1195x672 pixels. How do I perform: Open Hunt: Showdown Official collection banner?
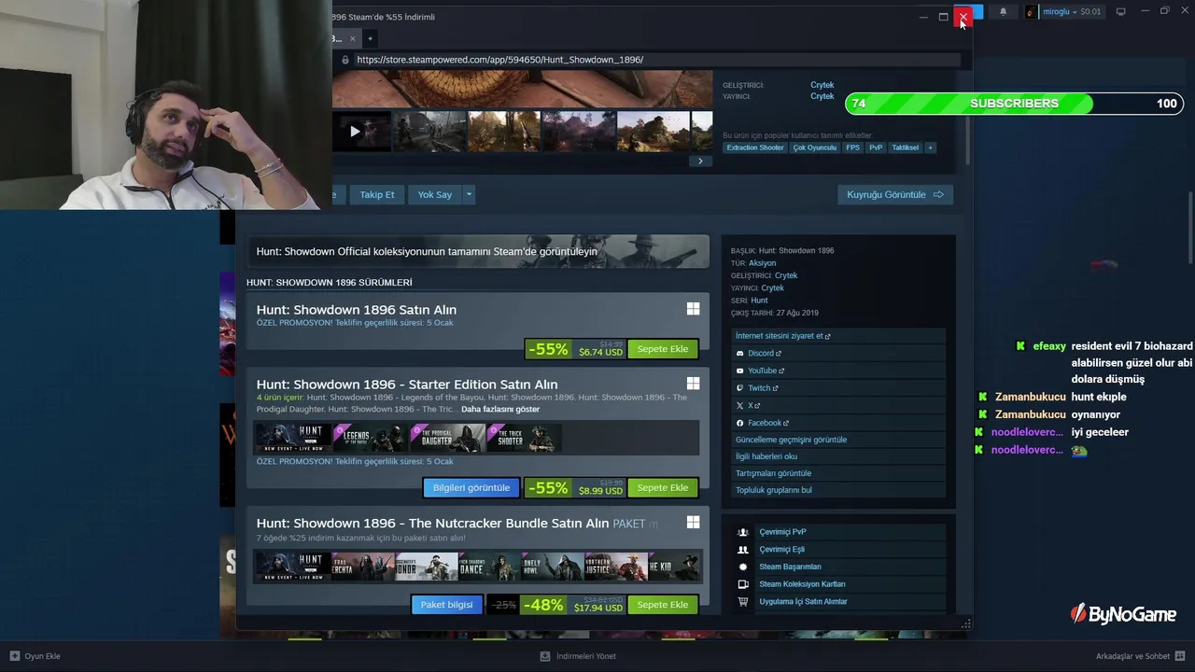pyautogui.click(x=478, y=251)
